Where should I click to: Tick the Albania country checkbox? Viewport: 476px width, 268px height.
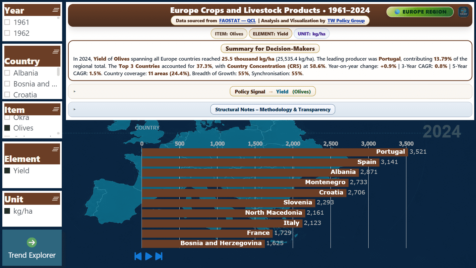pyautogui.click(x=7, y=73)
